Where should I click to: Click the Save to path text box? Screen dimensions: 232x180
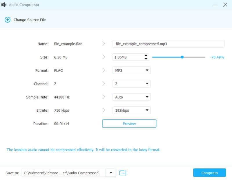click(64, 173)
